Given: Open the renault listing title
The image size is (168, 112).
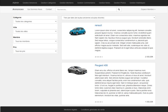Looking at the screenshot, I should click(98, 25).
